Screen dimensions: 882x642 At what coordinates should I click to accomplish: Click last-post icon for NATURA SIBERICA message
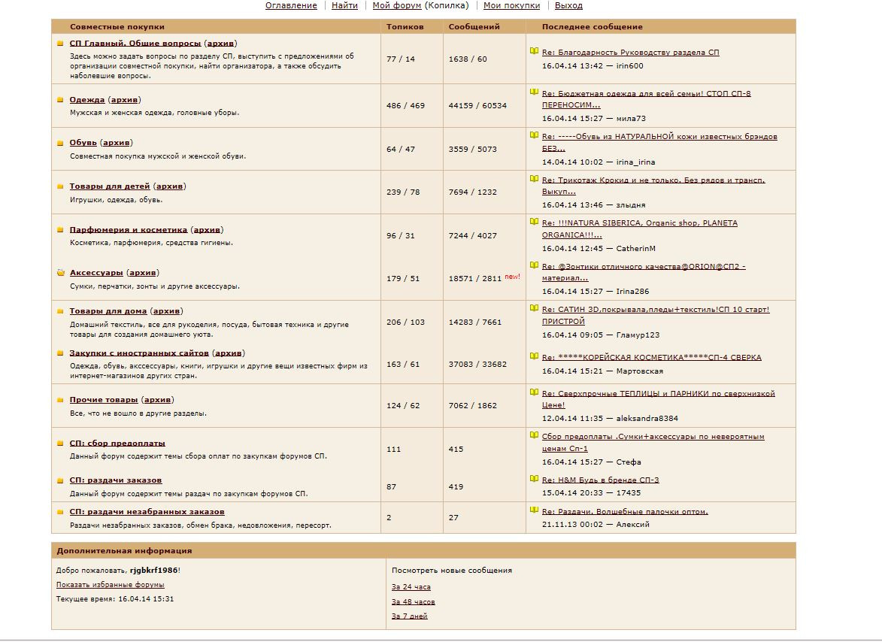point(534,222)
